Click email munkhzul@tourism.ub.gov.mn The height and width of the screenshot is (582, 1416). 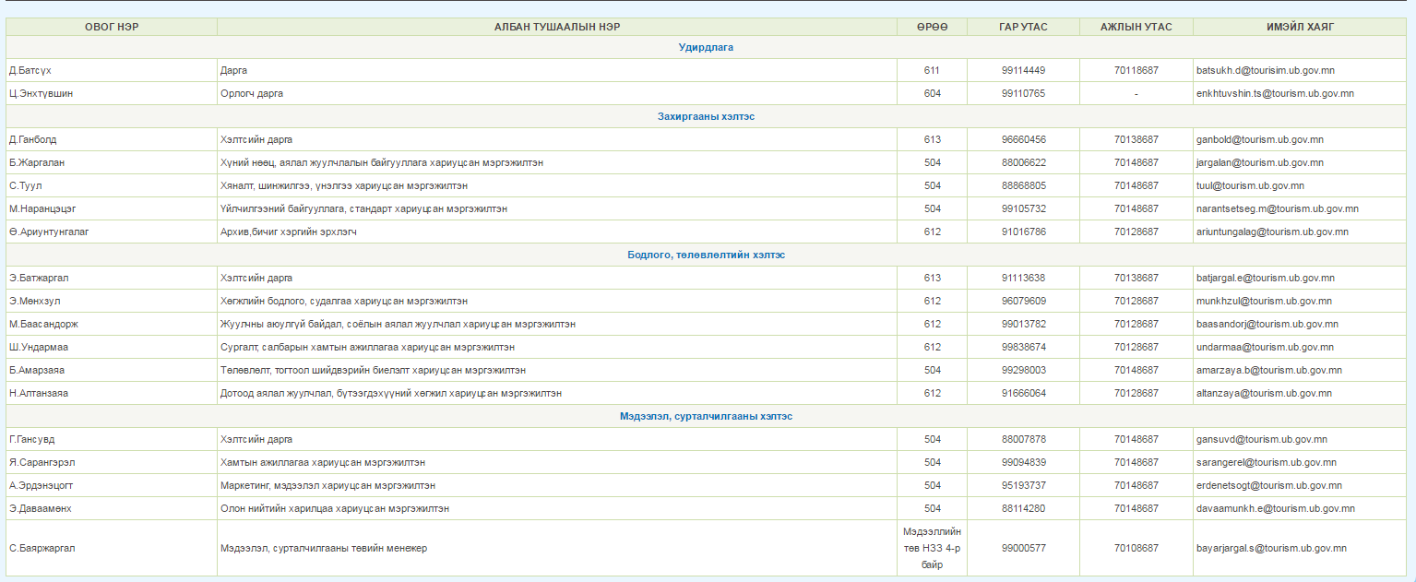(x=1264, y=301)
